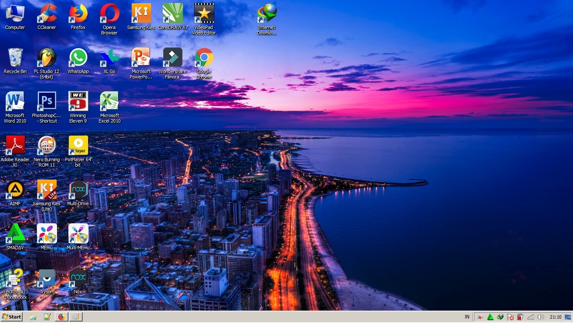Select the Winning Eleven 9 shortcut
Viewport: 573px width, 324px height.
(78, 102)
